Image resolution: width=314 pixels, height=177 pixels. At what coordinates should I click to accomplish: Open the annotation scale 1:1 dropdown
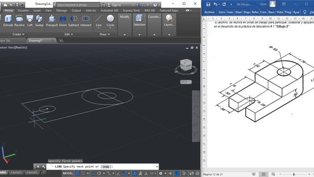pyautogui.click(x=153, y=174)
